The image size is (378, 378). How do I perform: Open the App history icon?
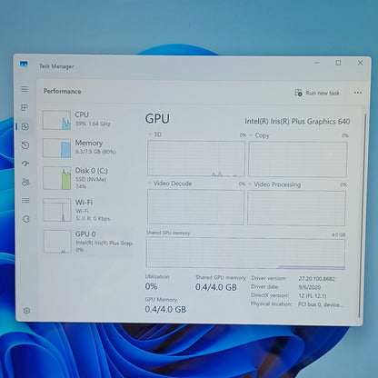(25, 145)
